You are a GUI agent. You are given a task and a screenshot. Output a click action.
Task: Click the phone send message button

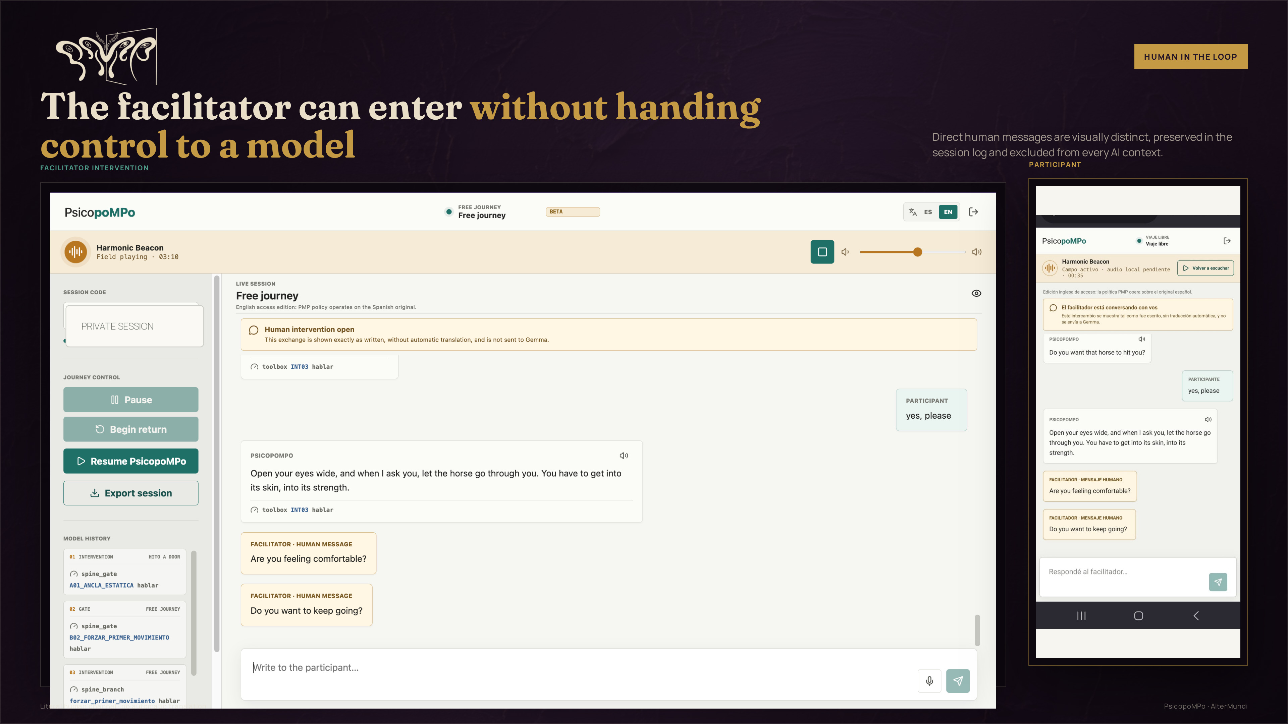[1218, 582]
